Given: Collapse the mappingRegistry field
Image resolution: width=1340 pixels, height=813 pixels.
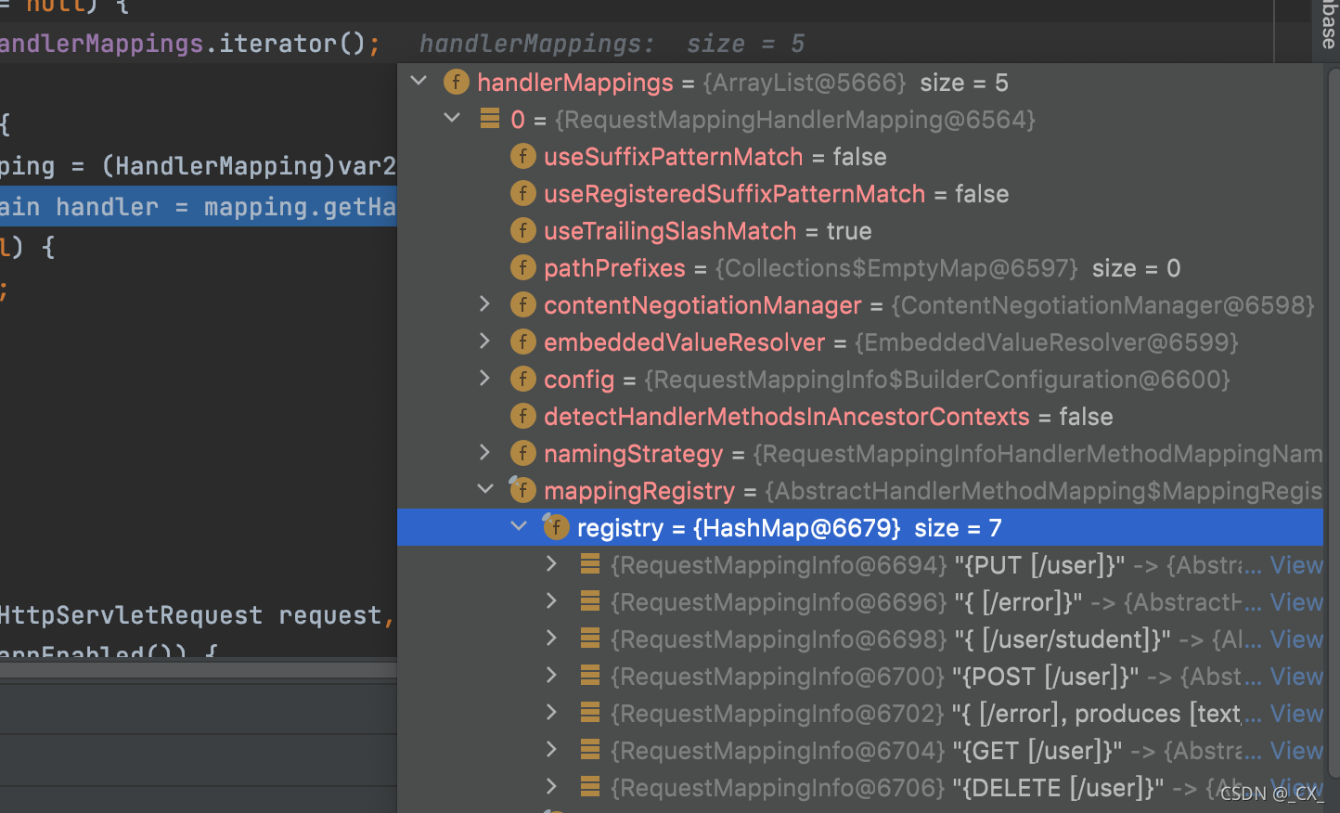Looking at the screenshot, I should (484, 490).
